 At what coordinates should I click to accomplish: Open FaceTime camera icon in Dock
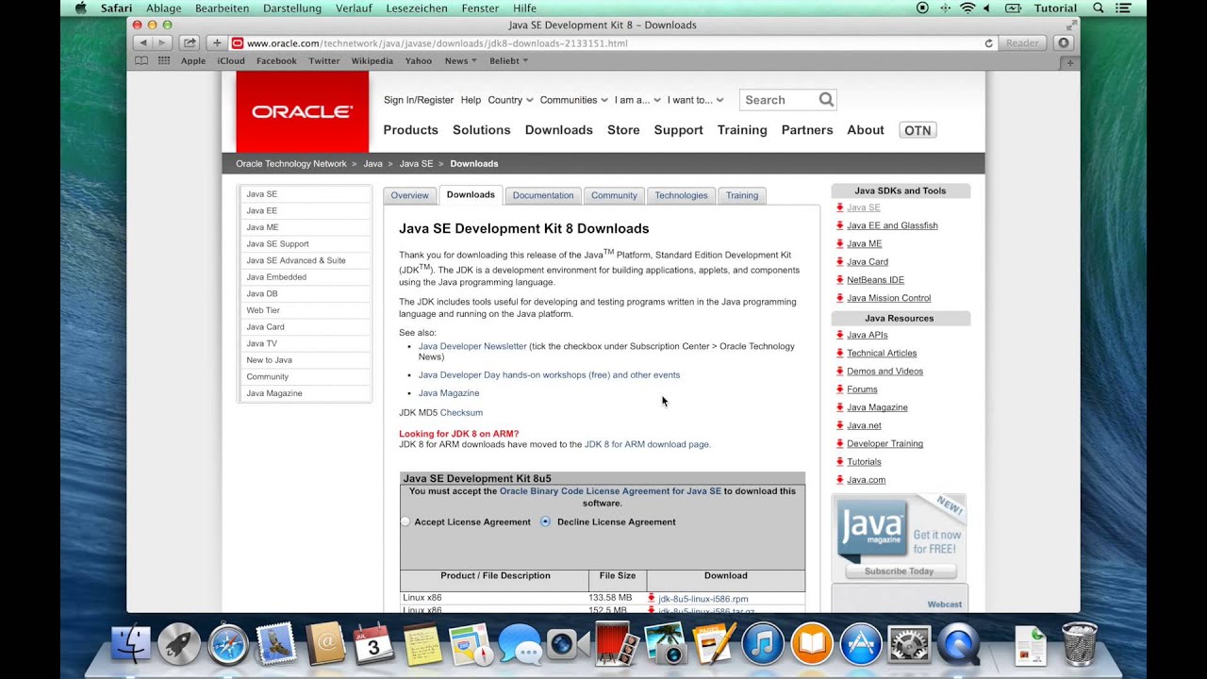click(x=568, y=645)
